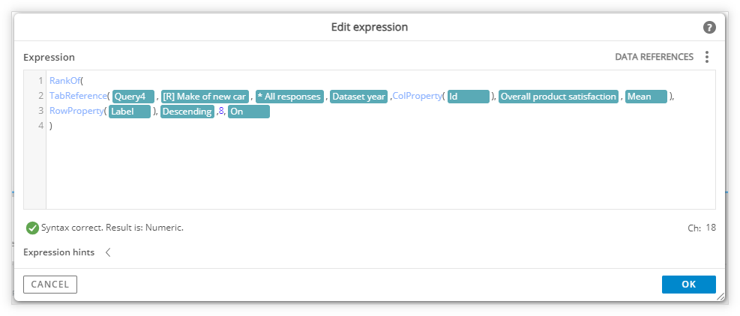
Task: Confirm with the OK button
Action: (x=688, y=285)
